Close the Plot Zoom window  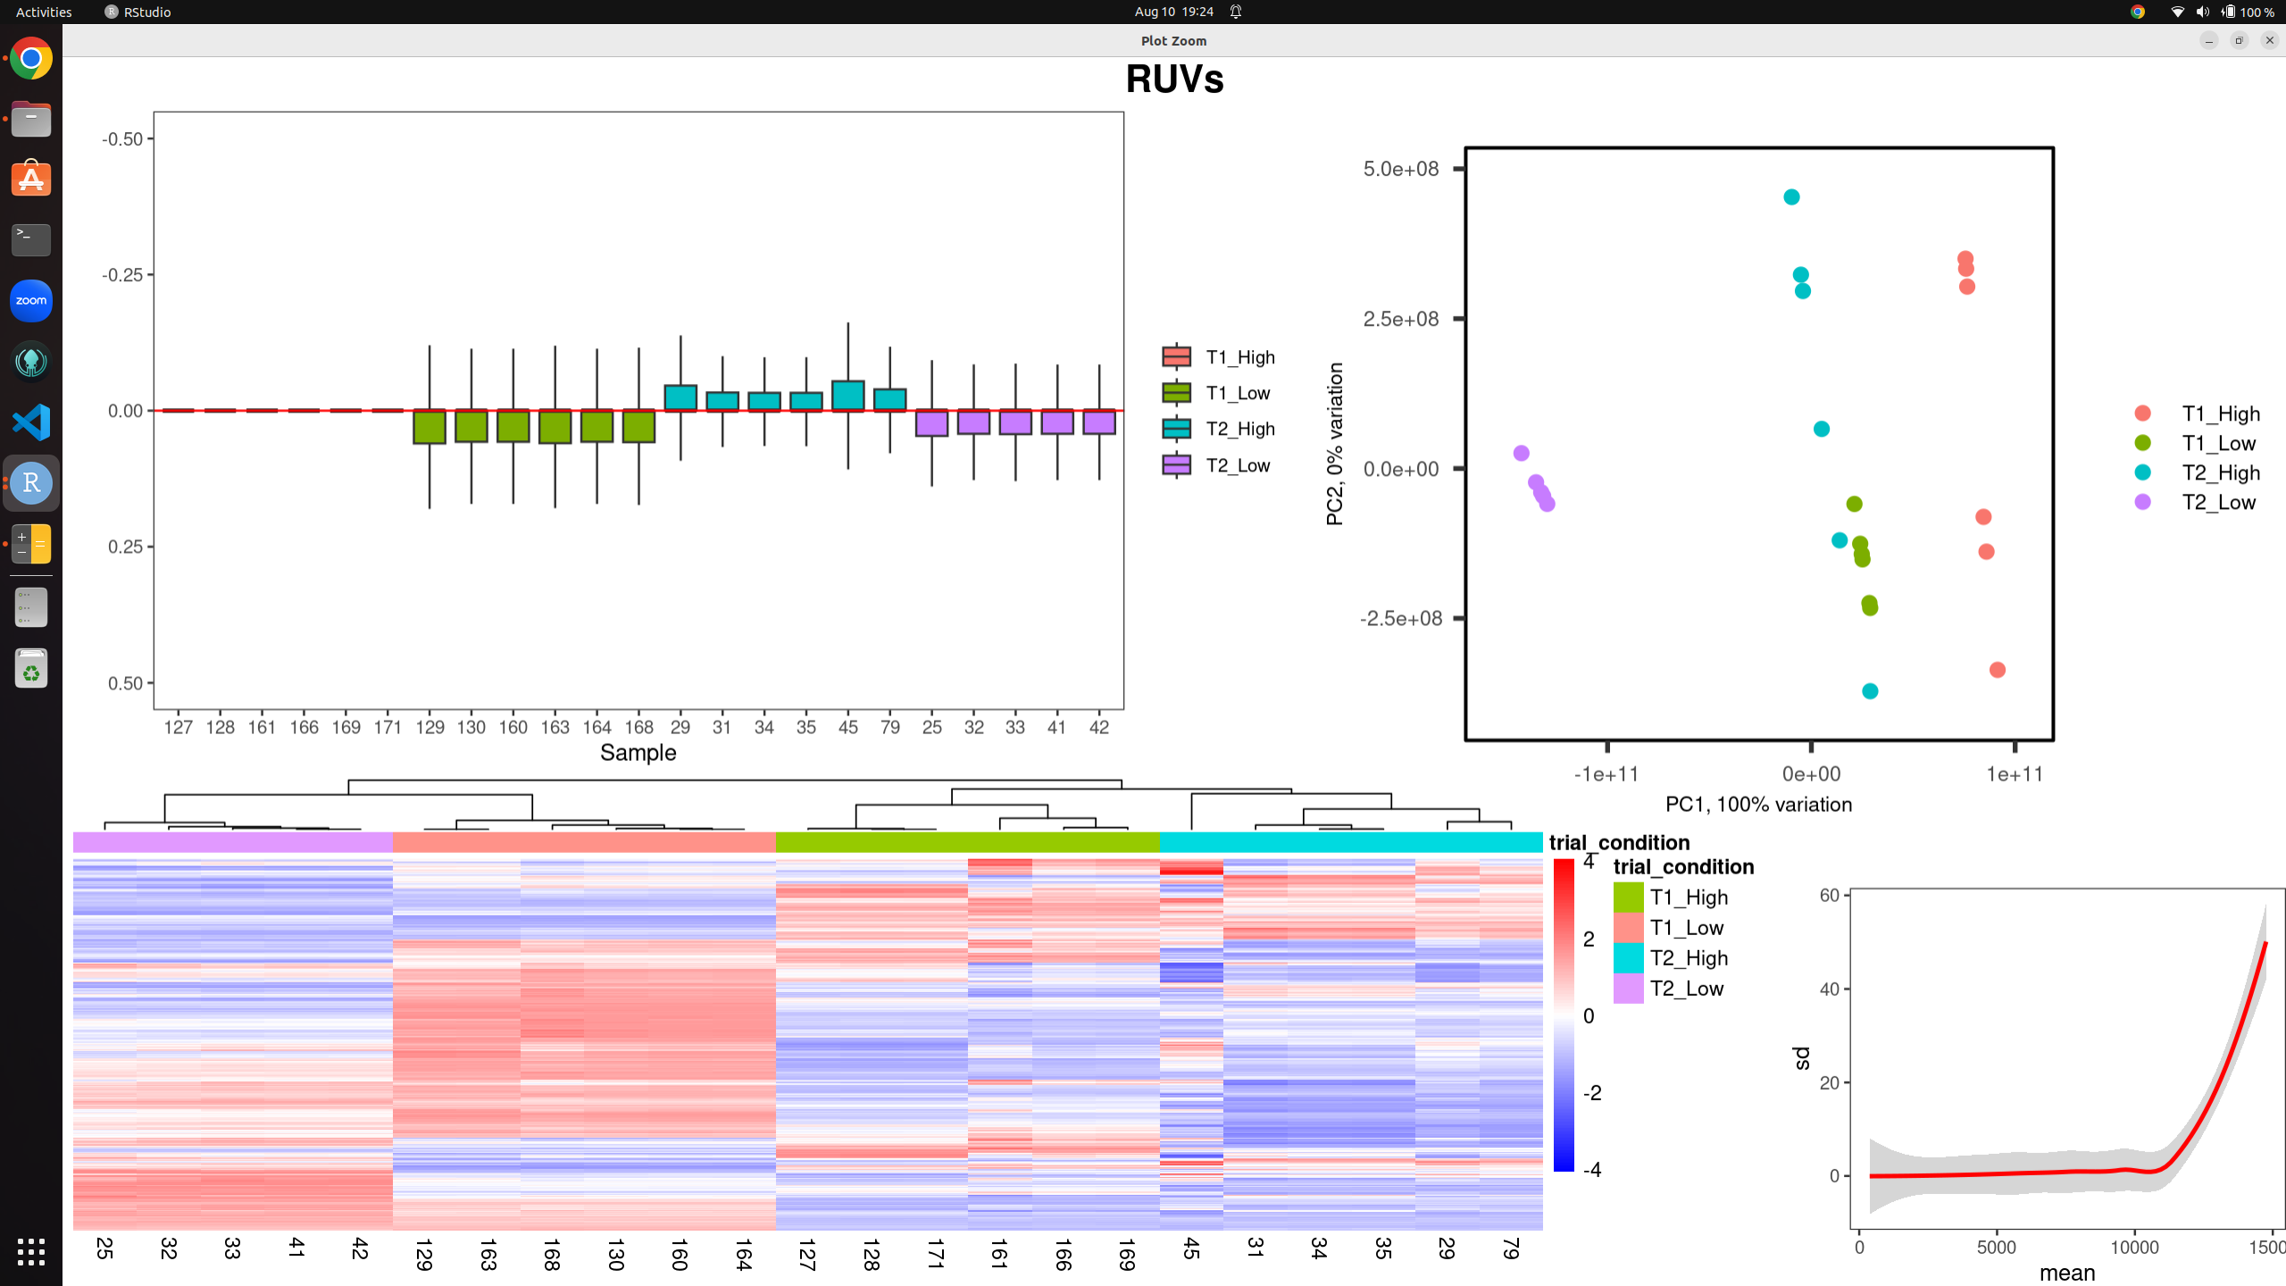pyautogui.click(x=2269, y=40)
